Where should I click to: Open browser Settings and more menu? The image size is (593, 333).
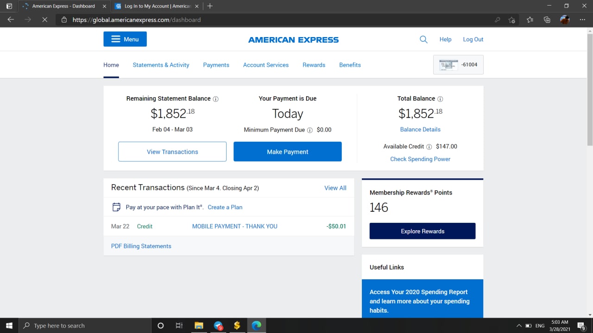(582, 20)
